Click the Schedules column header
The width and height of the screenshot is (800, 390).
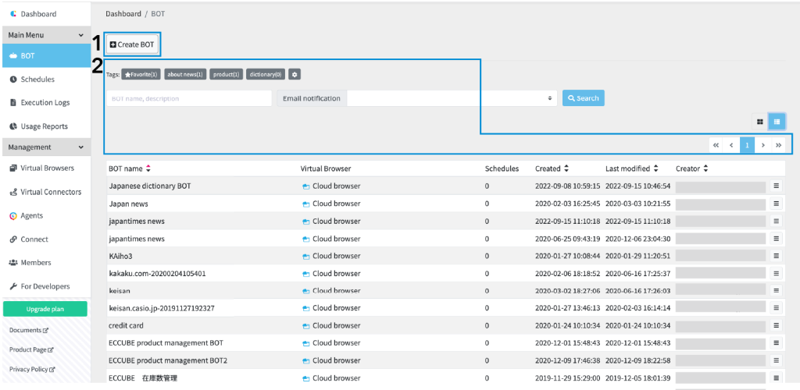coord(502,168)
